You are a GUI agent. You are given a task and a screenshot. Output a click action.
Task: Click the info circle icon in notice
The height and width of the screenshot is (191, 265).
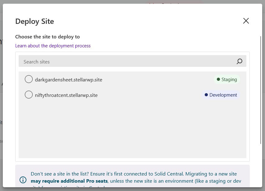tap(23, 180)
